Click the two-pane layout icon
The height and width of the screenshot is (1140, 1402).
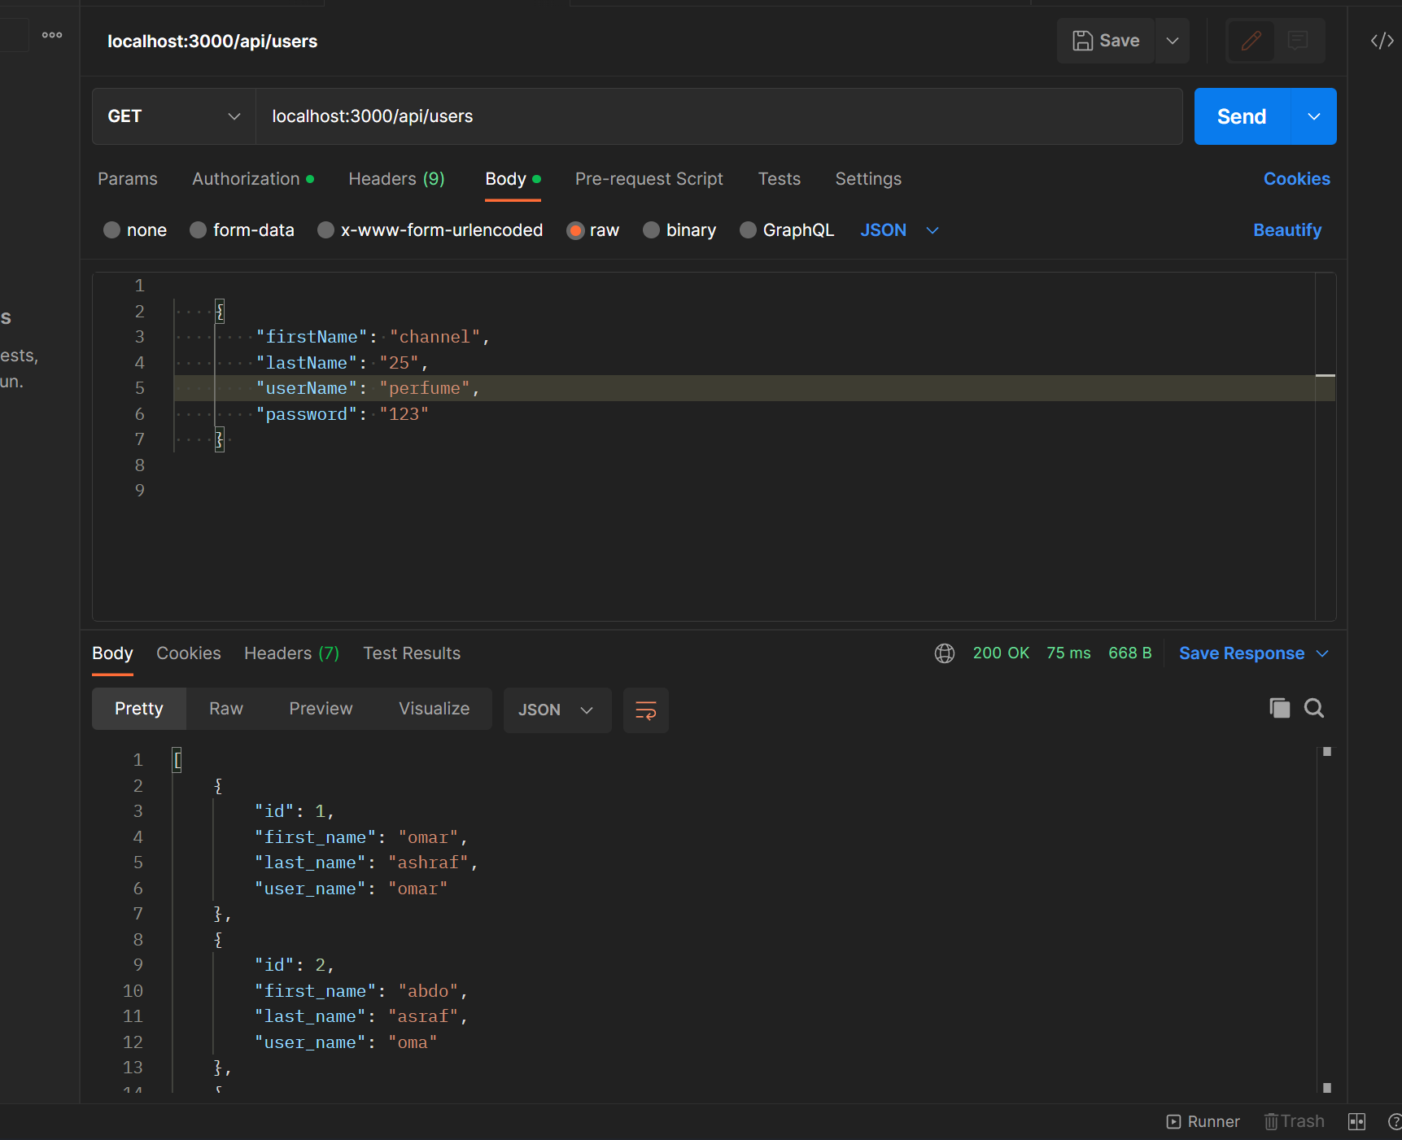[1356, 1121]
